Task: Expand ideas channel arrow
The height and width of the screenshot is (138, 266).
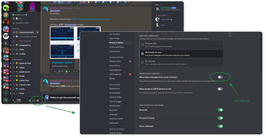Action: 11,68
